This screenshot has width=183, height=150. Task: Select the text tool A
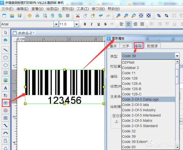tap(6, 88)
